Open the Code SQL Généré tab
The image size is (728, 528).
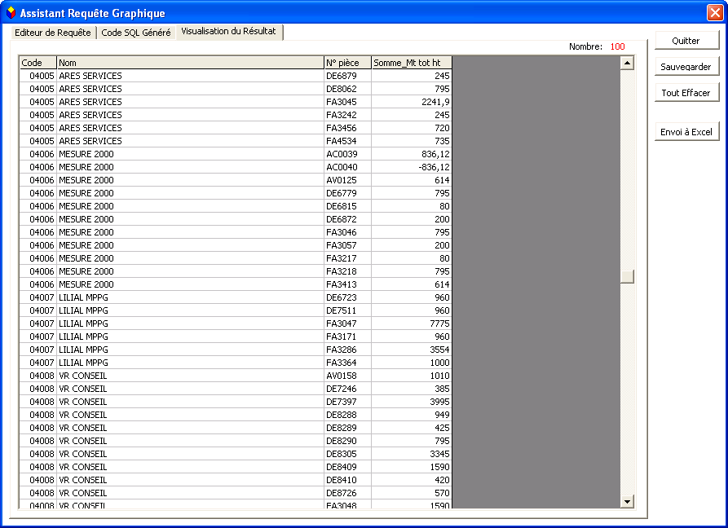point(136,33)
